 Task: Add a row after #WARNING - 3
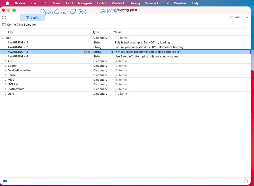point(85,52)
